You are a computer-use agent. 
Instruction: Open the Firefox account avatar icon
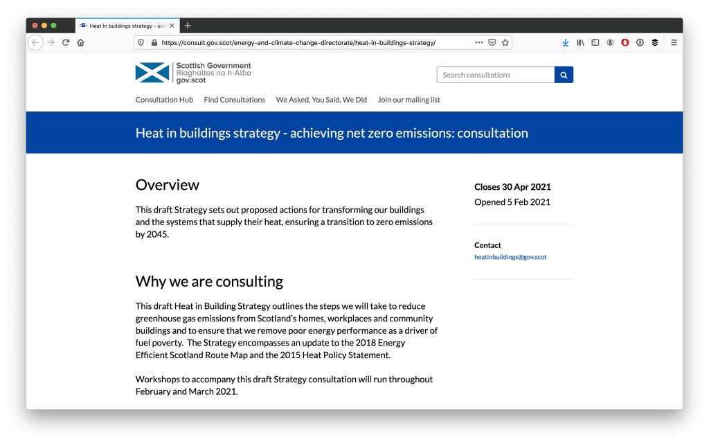click(610, 42)
